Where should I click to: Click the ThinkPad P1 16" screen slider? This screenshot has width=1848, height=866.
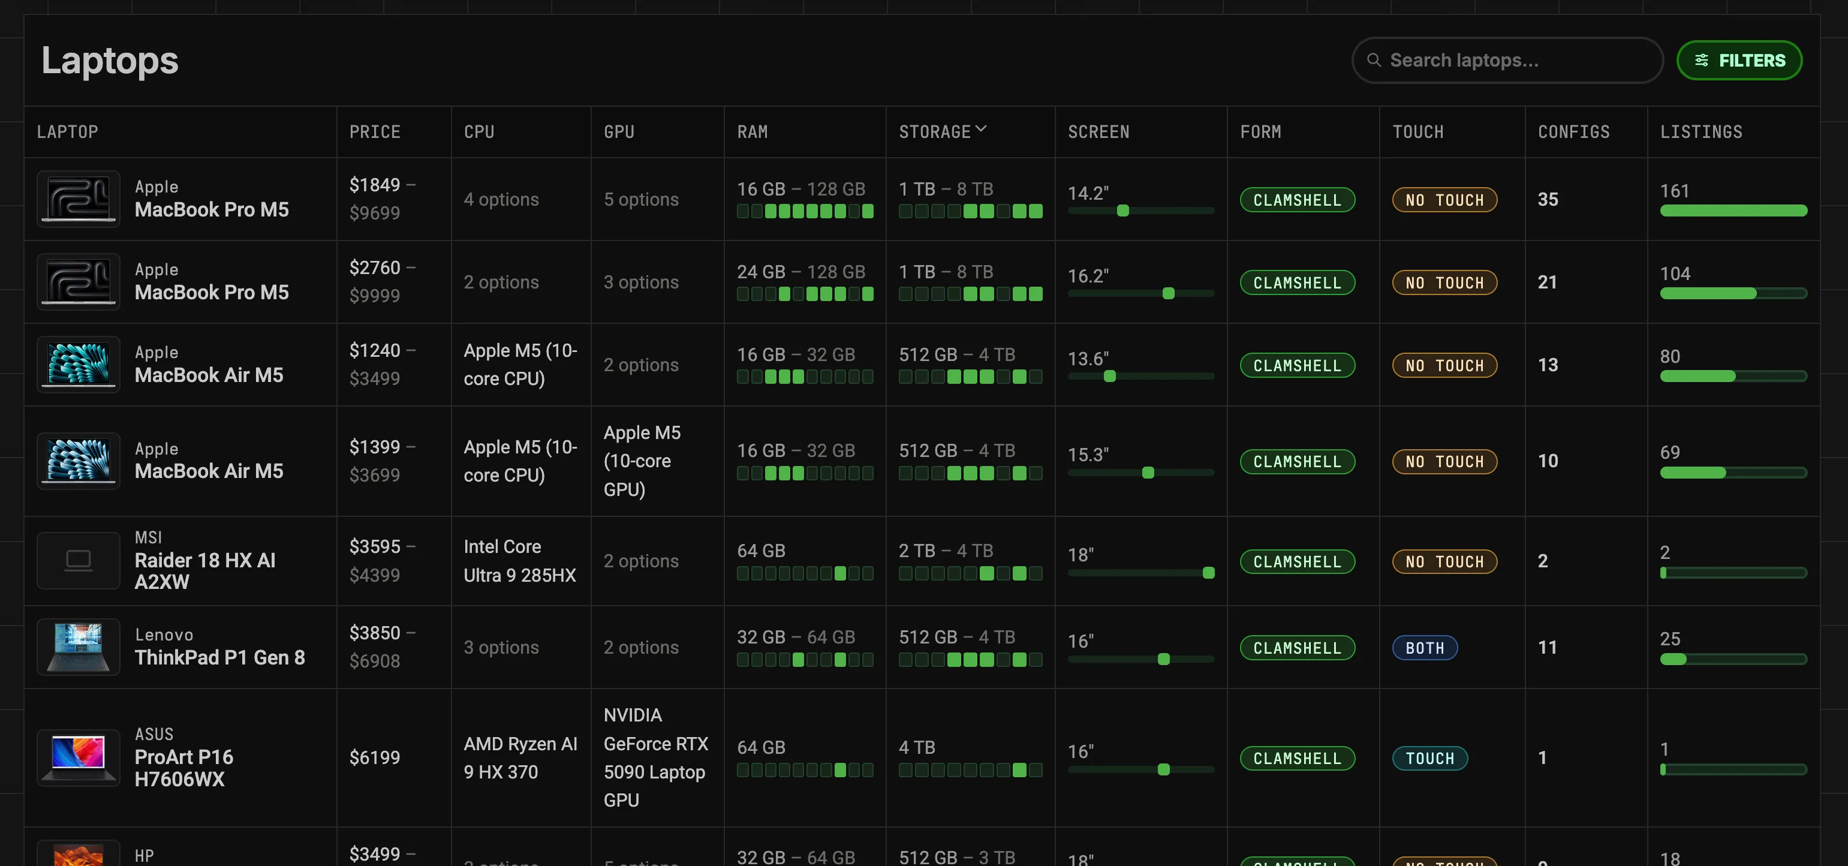coord(1140,659)
